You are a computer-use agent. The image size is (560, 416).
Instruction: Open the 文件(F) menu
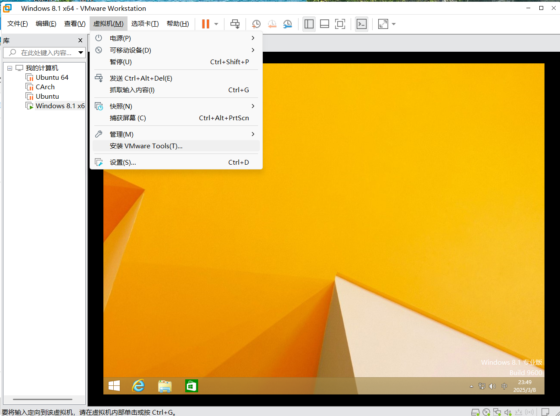pyautogui.click(x=18, y=24)
